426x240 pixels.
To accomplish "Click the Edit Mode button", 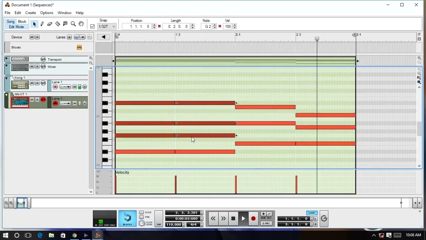I will (16, 27).
